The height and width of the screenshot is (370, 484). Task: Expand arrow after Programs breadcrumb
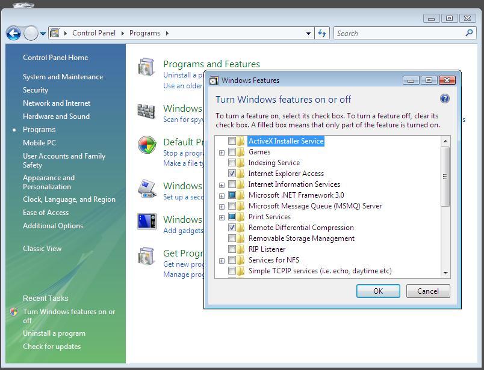tap(167, 33)
